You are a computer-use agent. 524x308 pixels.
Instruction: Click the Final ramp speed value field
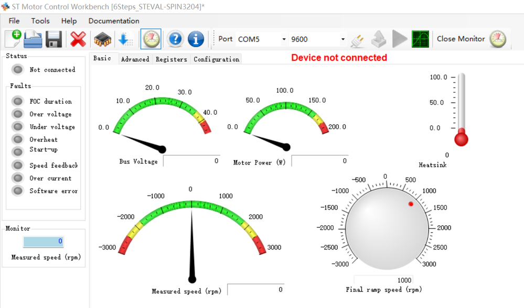pyautogui.click(x=383, y=280)
